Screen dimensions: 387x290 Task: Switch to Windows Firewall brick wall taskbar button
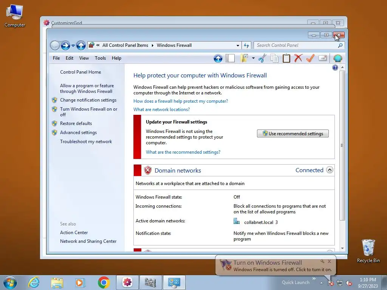pyautogui.click(x=150, y=282)
